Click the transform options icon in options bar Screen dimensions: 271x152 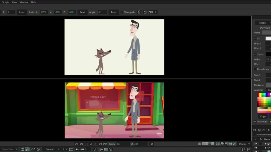click(151, 12)
